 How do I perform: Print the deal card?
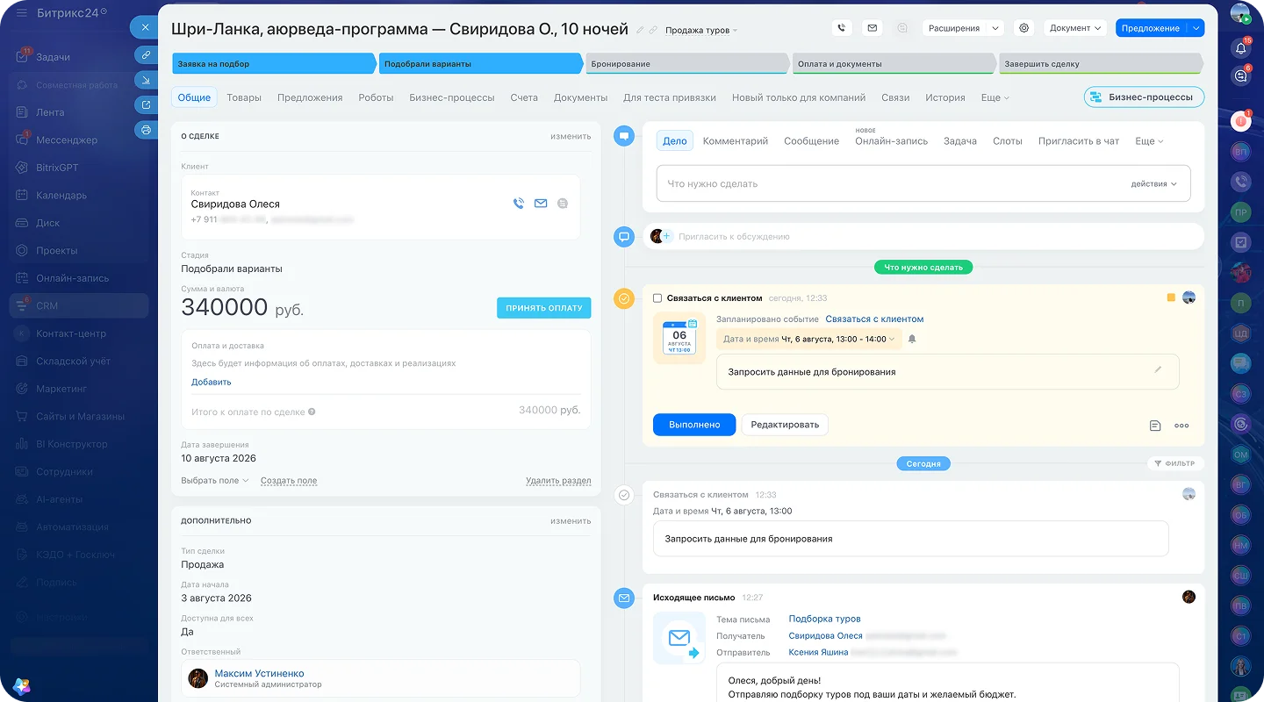145,130
